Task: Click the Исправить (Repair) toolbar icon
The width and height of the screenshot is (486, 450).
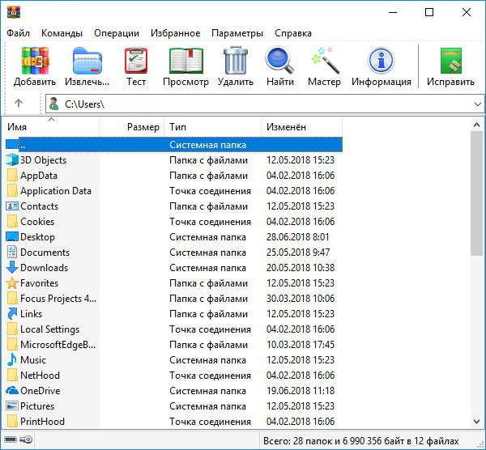Action: tap(451, 66)
